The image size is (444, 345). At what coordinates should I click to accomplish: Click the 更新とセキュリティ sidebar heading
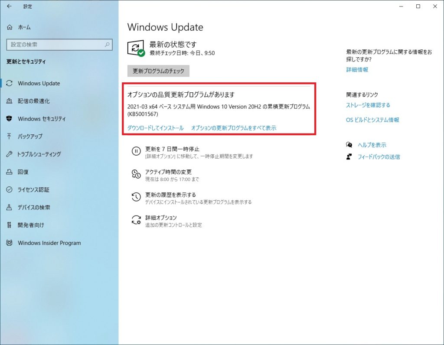[x=26, y=62]
